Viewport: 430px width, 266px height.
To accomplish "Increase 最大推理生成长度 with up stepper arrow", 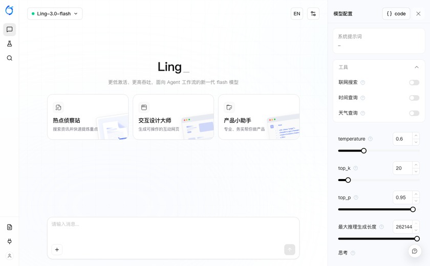I will (x=416, y=224).
